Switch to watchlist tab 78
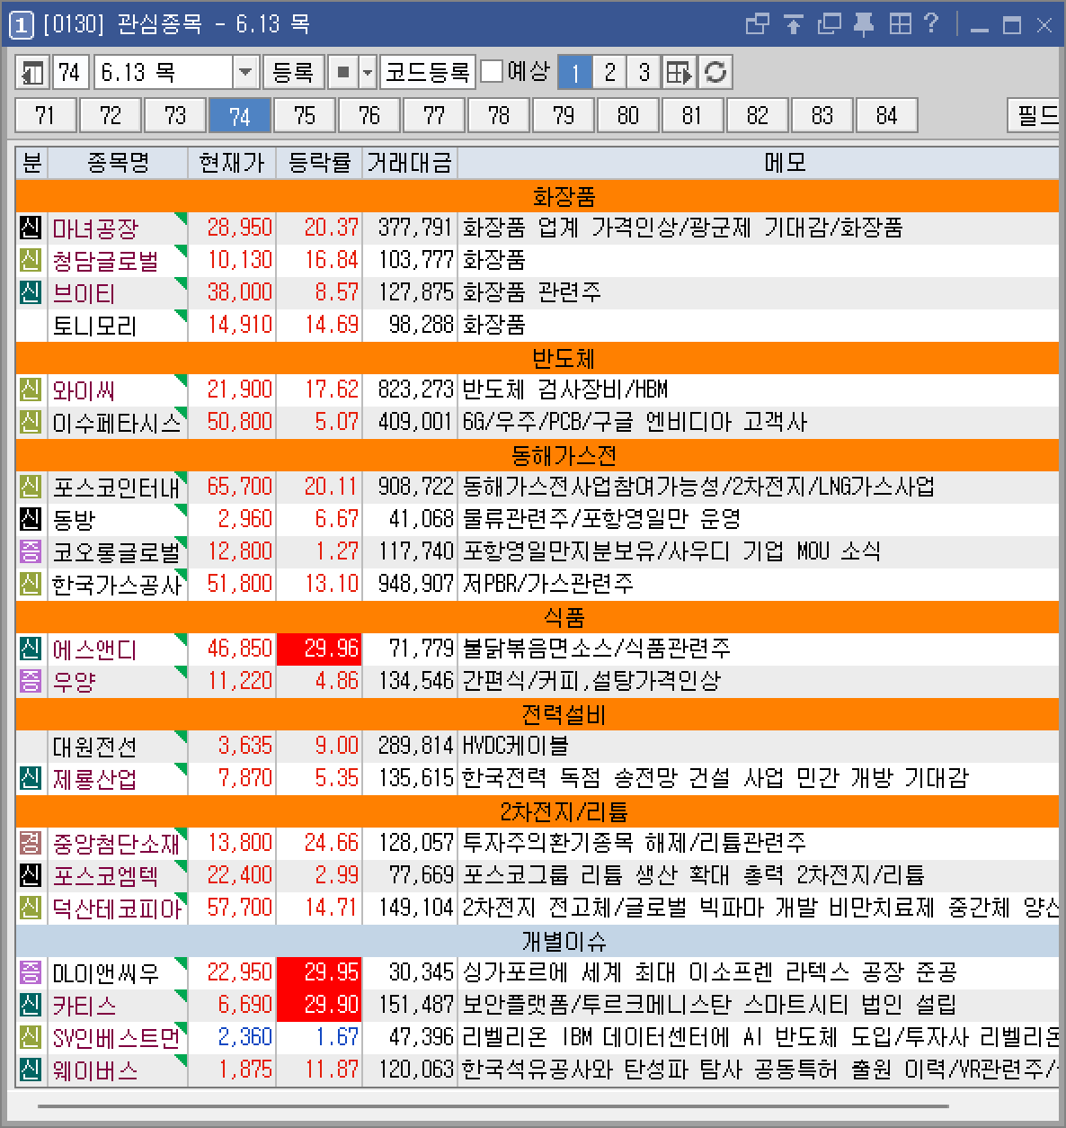The height and width of the screenshot is (1128, 1066). pos(499,115)
